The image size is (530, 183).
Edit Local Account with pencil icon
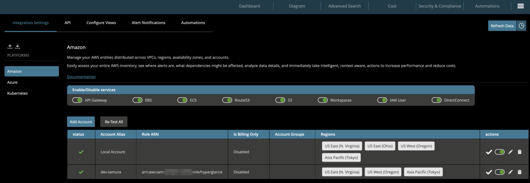point(511,152)
